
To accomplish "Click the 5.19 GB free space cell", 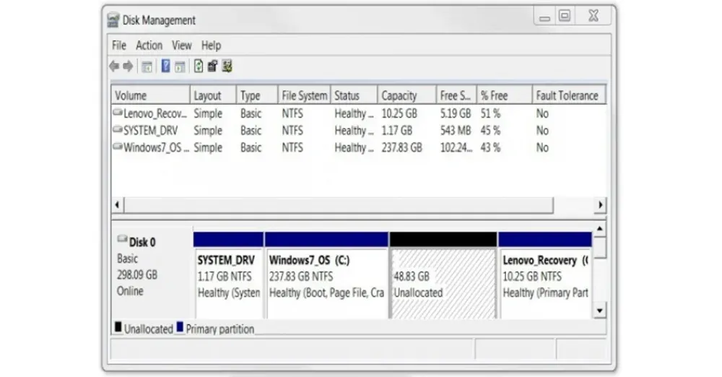I will (x=455, y=113).
